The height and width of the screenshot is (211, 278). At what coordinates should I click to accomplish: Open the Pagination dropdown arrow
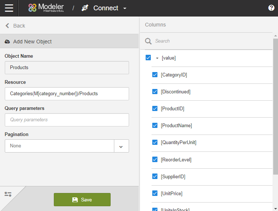(121, 146)
